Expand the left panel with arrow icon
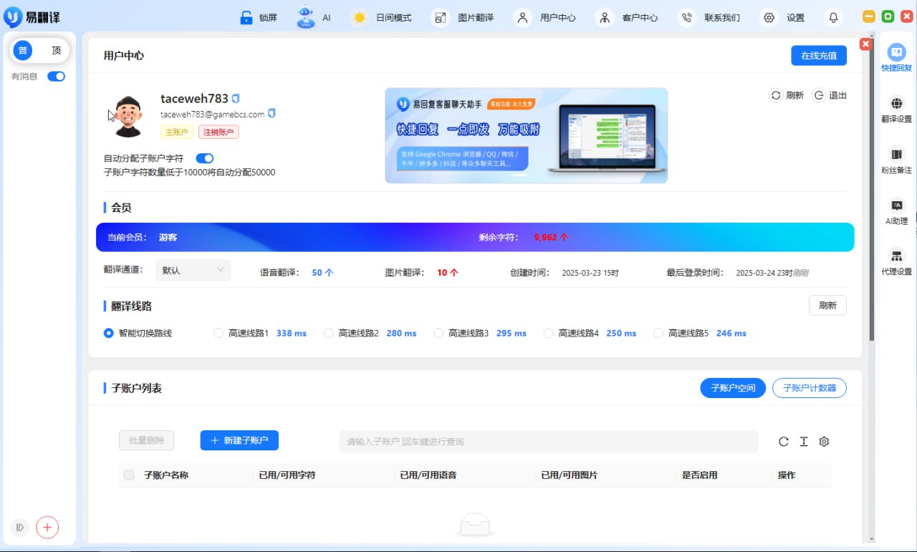 [x=20, y=528]
